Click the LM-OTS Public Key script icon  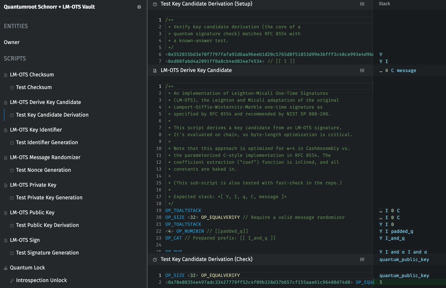point(6,213)
